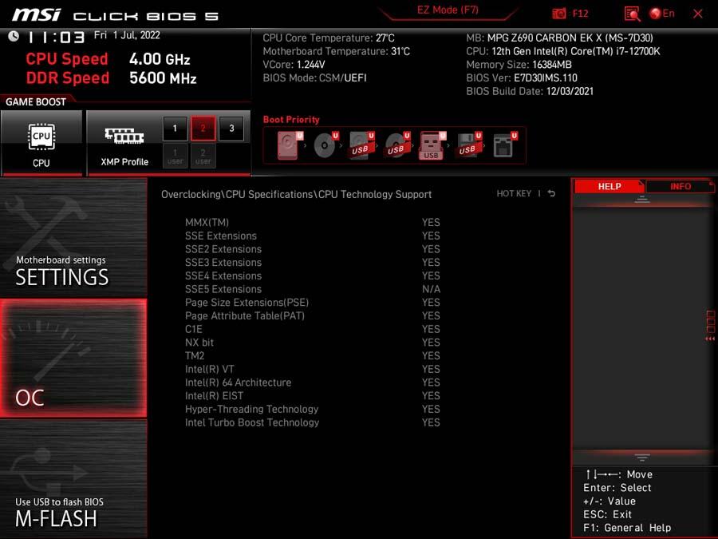
Task: Click the BIOS Ver E7D30IMS.110 text
Action: [x=522, y=78]
